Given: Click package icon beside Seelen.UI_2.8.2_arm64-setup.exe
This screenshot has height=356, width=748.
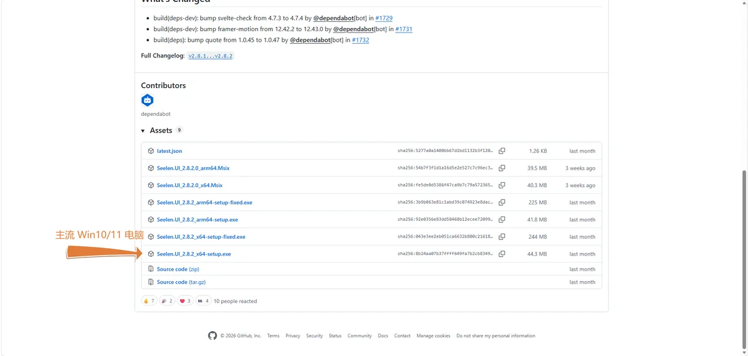Looking at the screenshot, I should pos(151,219).
